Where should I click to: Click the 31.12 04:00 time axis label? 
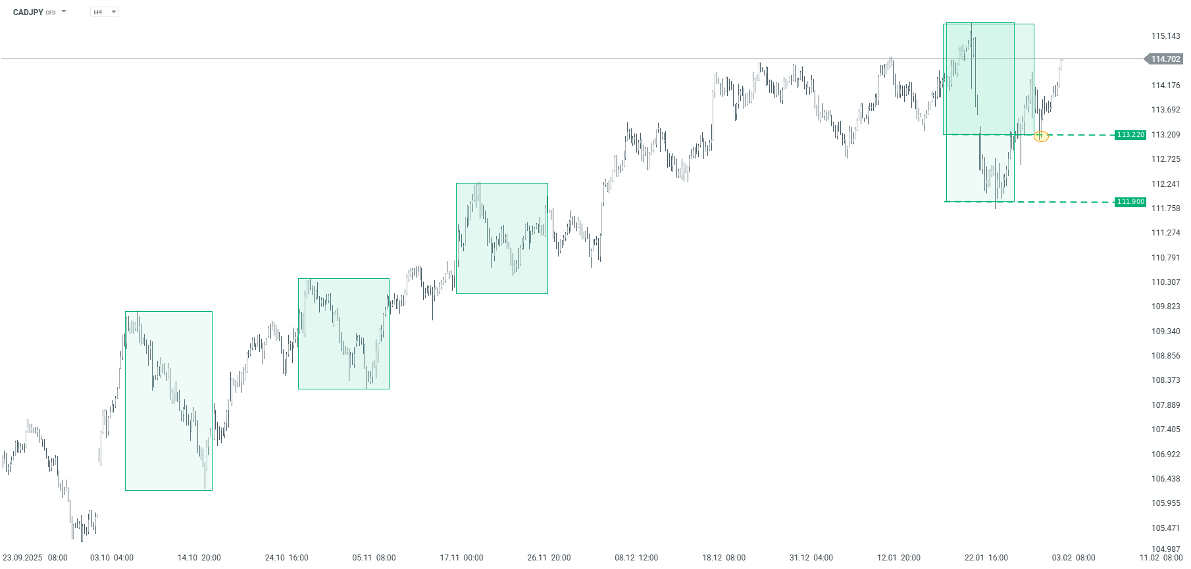811,558
